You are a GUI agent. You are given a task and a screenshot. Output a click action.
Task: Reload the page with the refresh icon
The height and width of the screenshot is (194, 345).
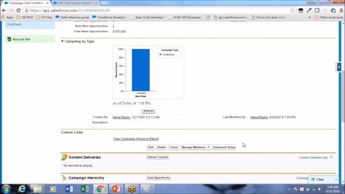point(18,10)
